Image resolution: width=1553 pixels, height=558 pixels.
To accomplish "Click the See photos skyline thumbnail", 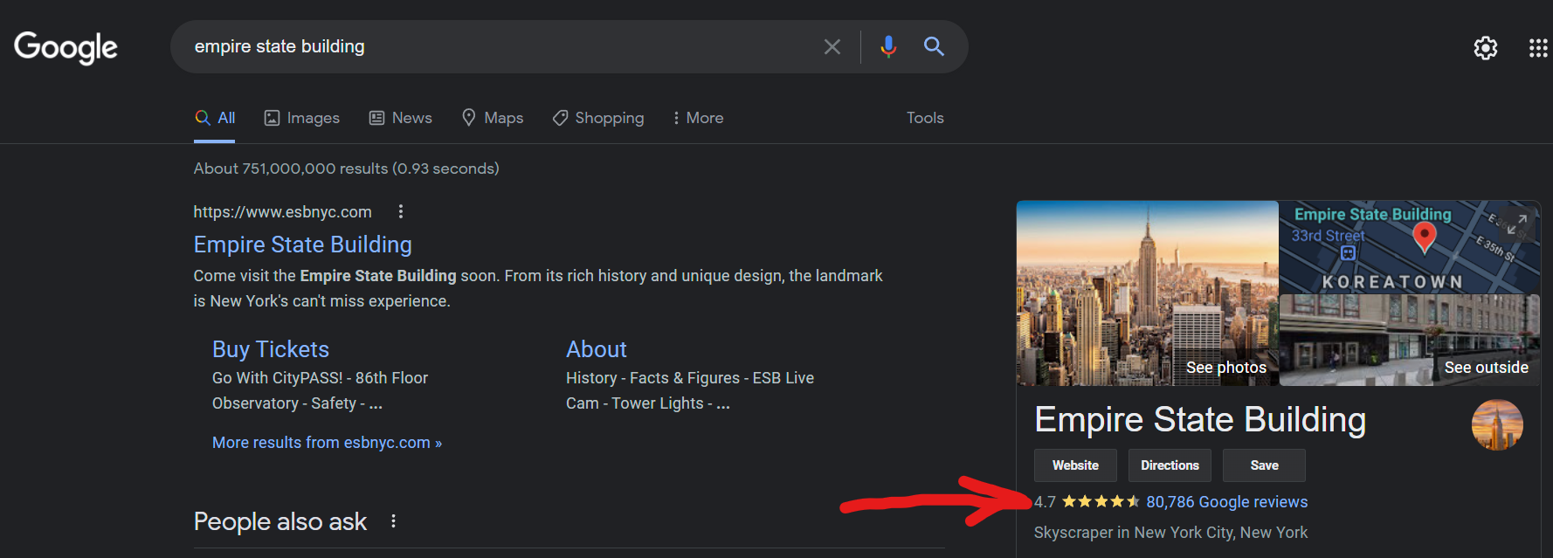I will point(1147,293).
